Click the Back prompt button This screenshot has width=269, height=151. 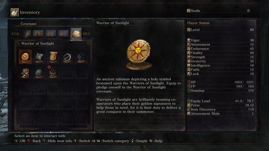[x=34, y=141]
